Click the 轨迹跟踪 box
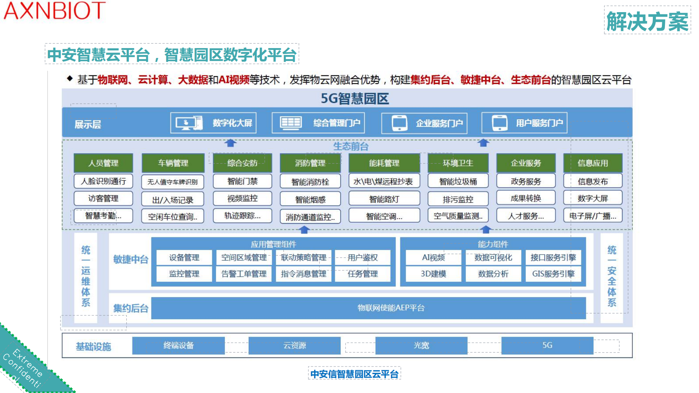The height and width of the screenshot is (393, 699). tap(242, 216)
